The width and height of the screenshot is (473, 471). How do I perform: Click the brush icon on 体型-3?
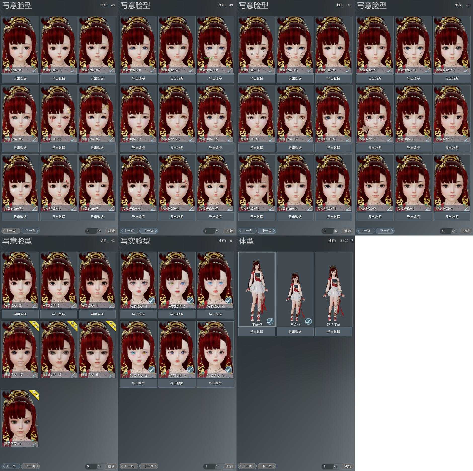coord(270,321)
